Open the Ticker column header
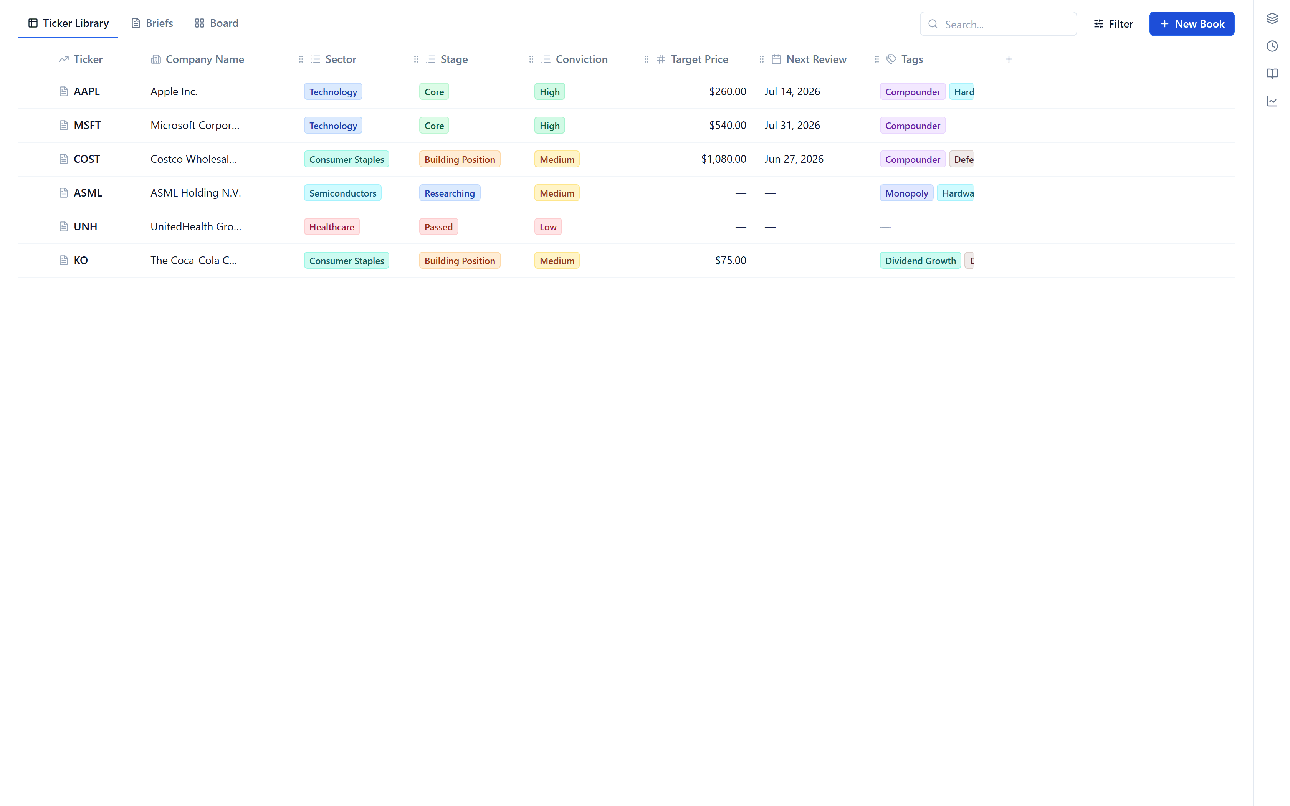The width and height of the screenshot is (1290, 806). pos(88,59)
